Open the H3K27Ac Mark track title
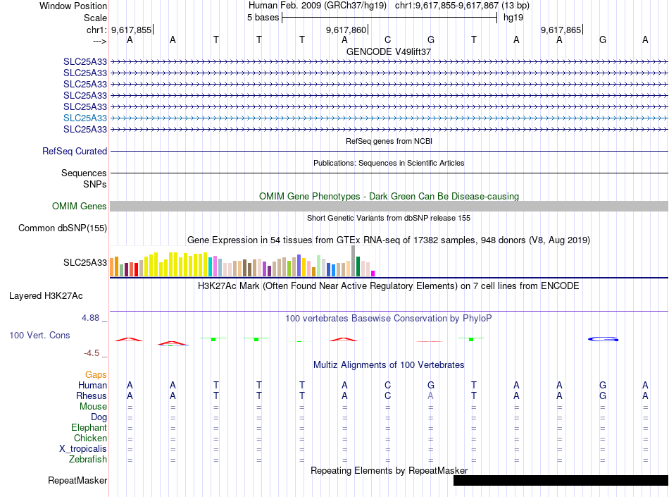669x497 pixels. coord(389,286)
